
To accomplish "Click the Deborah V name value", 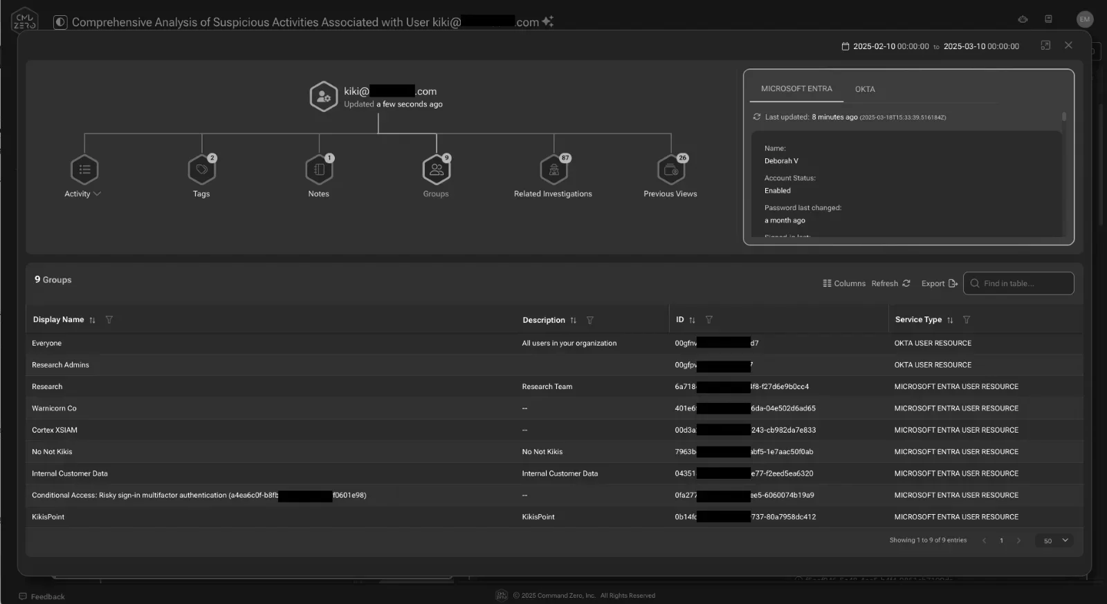I will (781, 161).
